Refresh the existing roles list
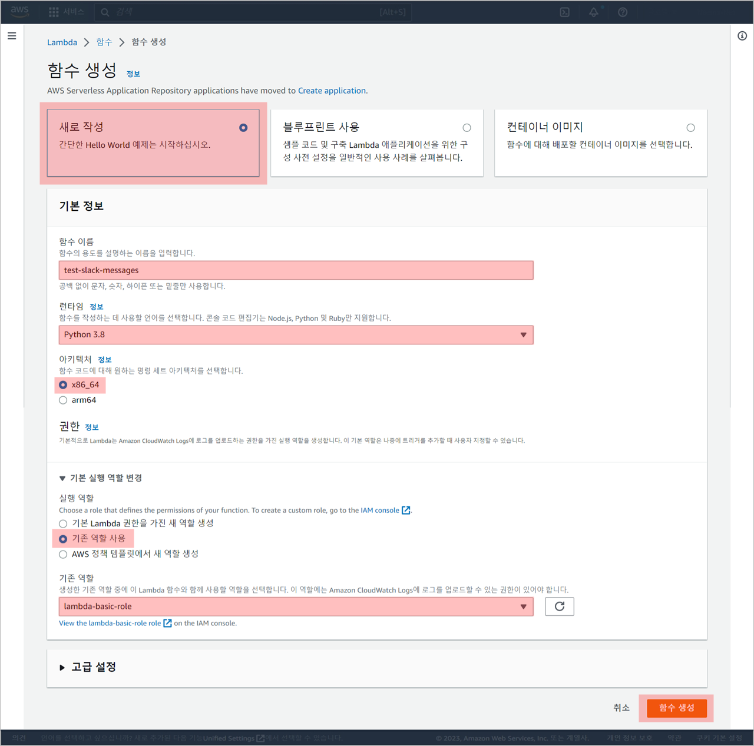The height and width of the screenshot is (746, 754). 559,606
